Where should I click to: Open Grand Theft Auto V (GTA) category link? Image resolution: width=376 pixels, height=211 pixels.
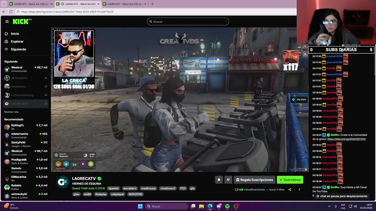click(88, 188)
